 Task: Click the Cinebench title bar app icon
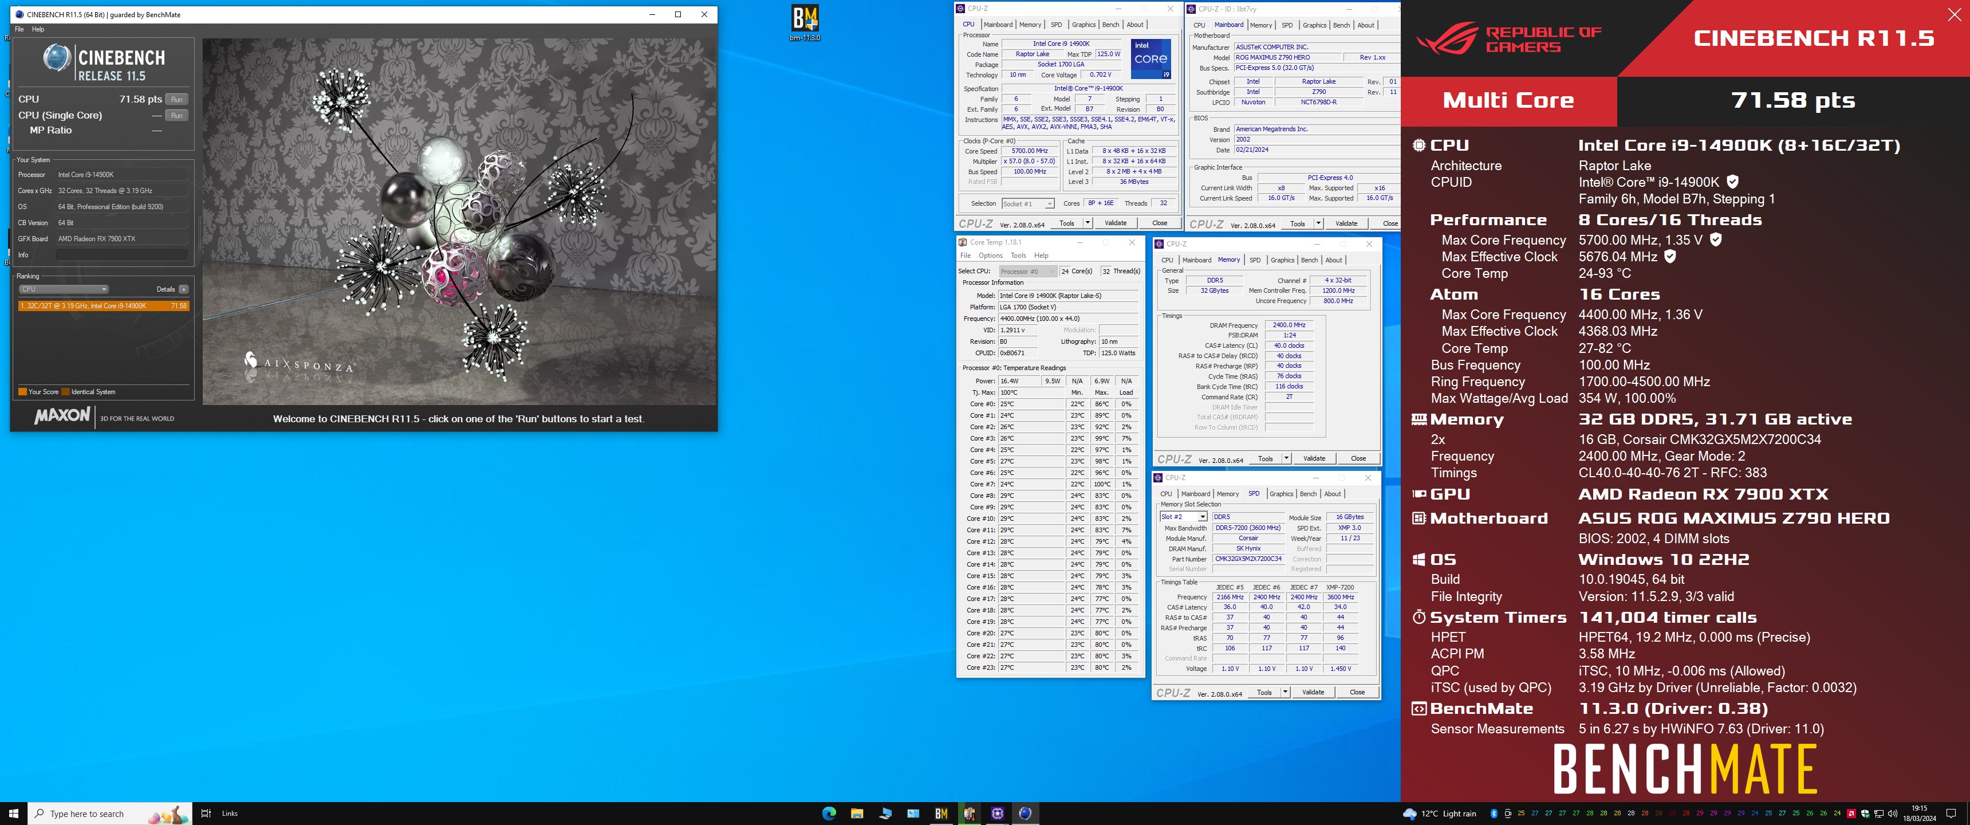[19, 14]
